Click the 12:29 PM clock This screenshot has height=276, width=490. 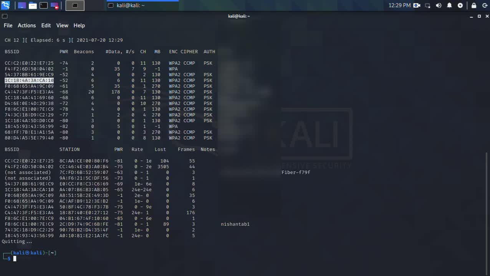pyautogui.click(x=399, y=5)
